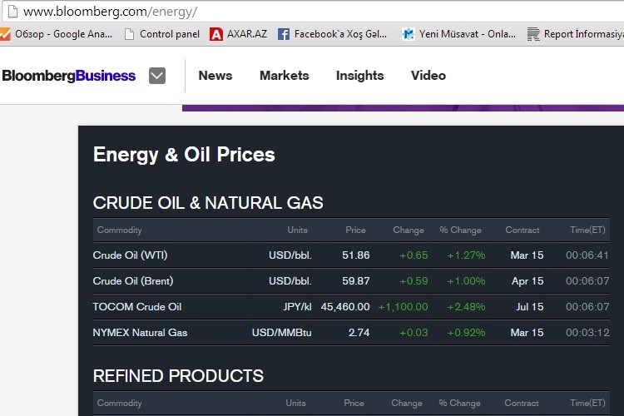Open the NYMEX Natural Gas link
The height and width of the screenshot is (416, 624).
pos(140,333)
